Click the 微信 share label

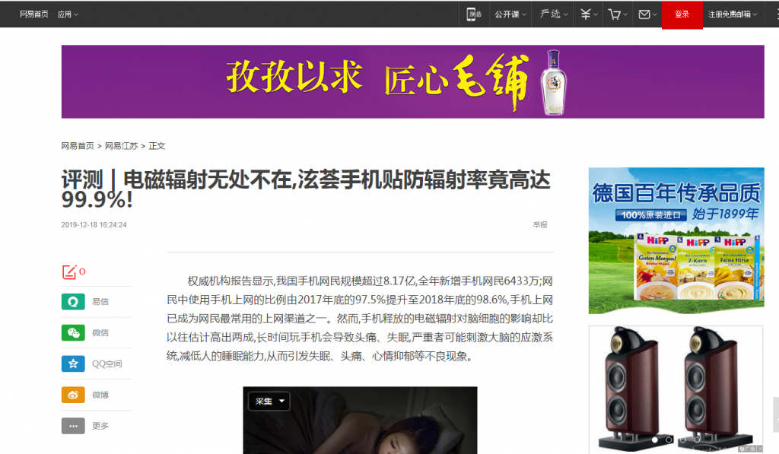click(100, 333)
